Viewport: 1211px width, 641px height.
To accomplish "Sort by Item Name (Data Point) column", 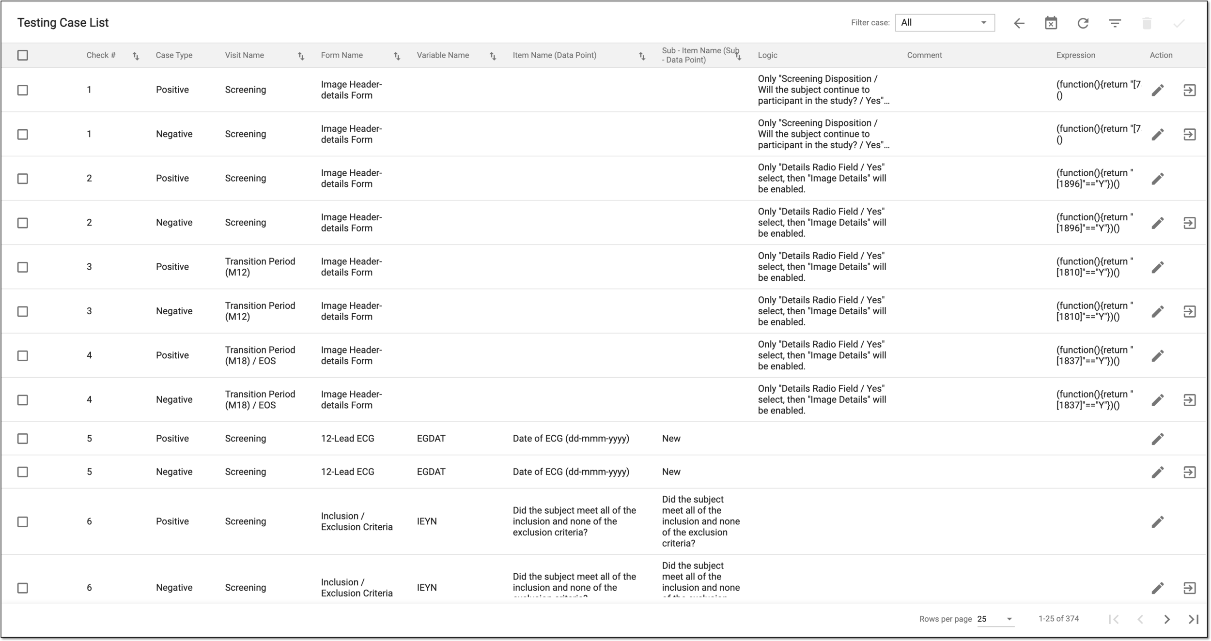I will click(642, 56).
